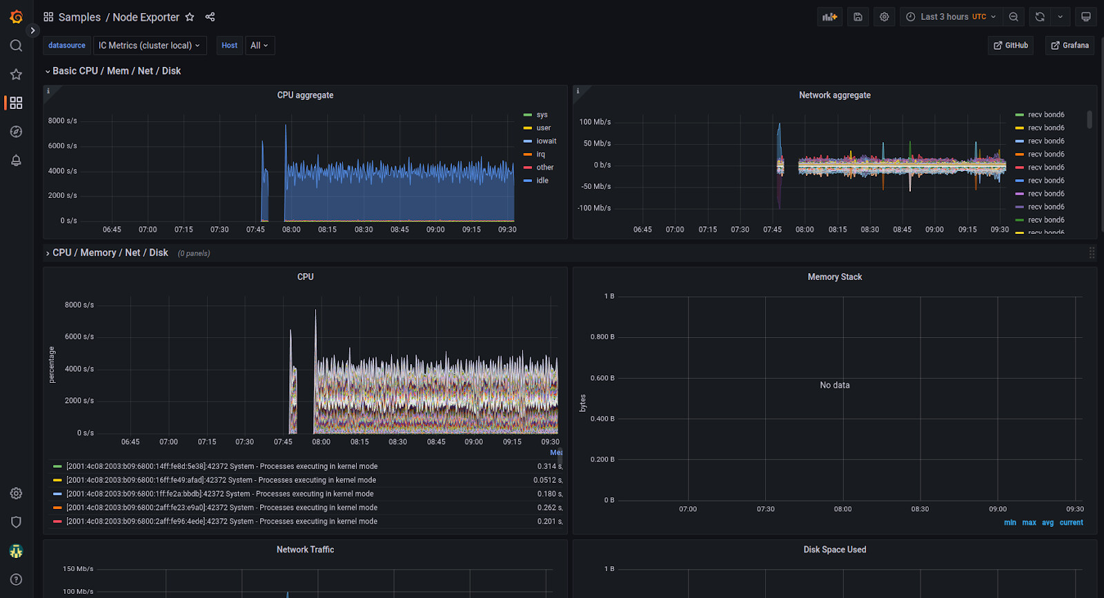
Task: Open the Node Exporter dashboard title
Action: coord(146,17)
